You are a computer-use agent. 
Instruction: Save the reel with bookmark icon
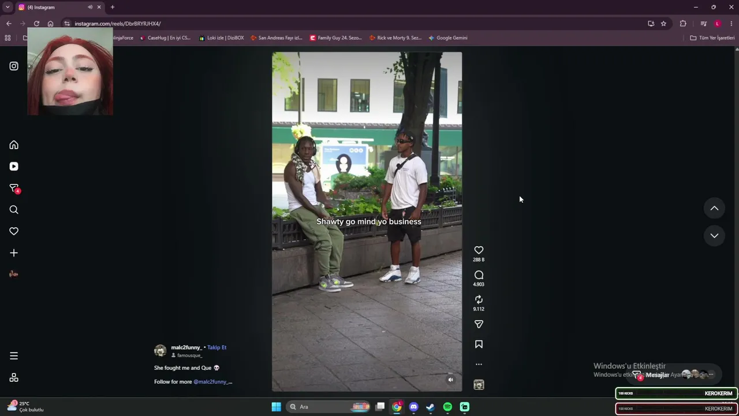coord(479,344)
